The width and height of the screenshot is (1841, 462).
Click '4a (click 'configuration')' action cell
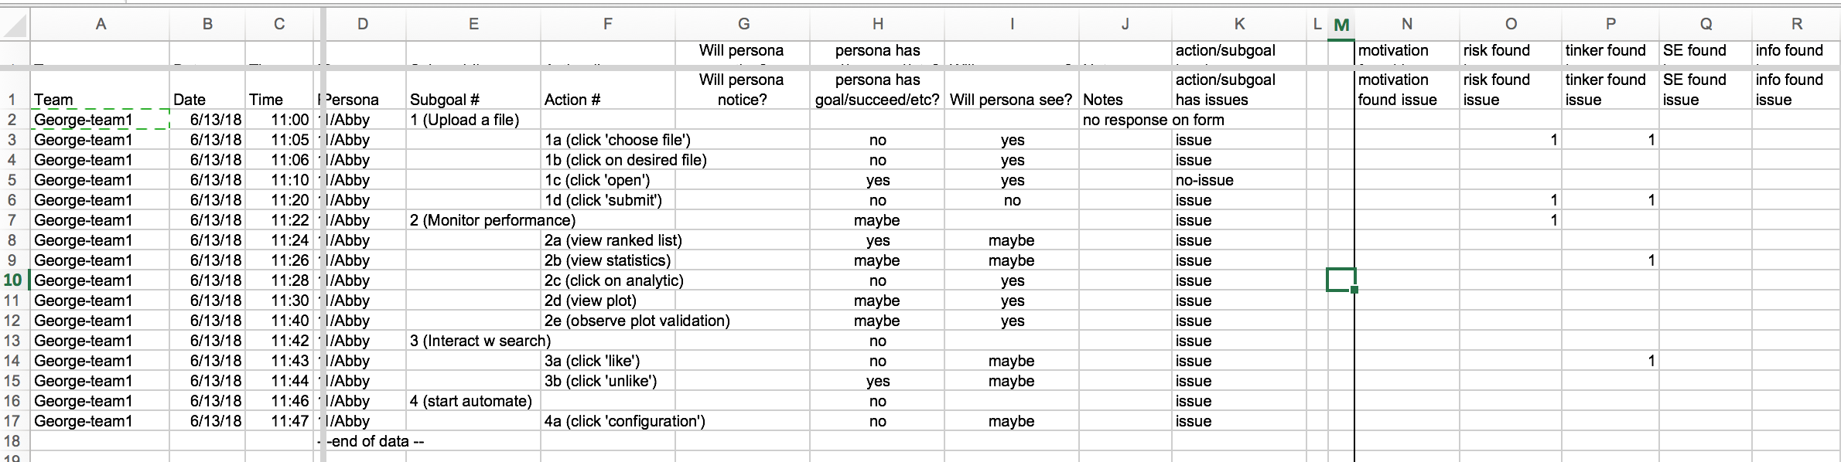(x=608, y=421)
